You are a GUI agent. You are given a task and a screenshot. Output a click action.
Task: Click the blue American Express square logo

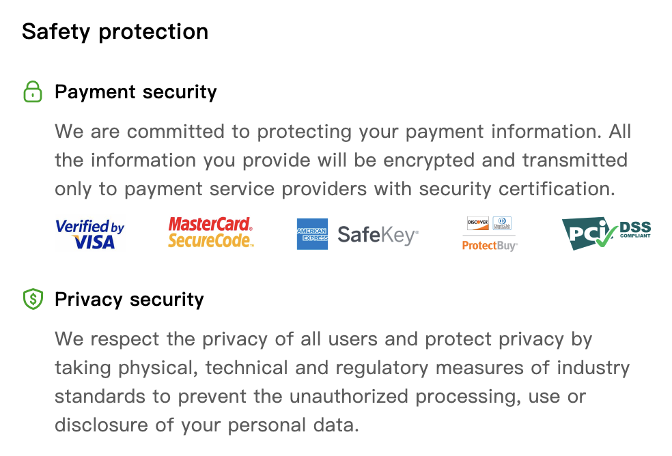[x=312, y=234]
